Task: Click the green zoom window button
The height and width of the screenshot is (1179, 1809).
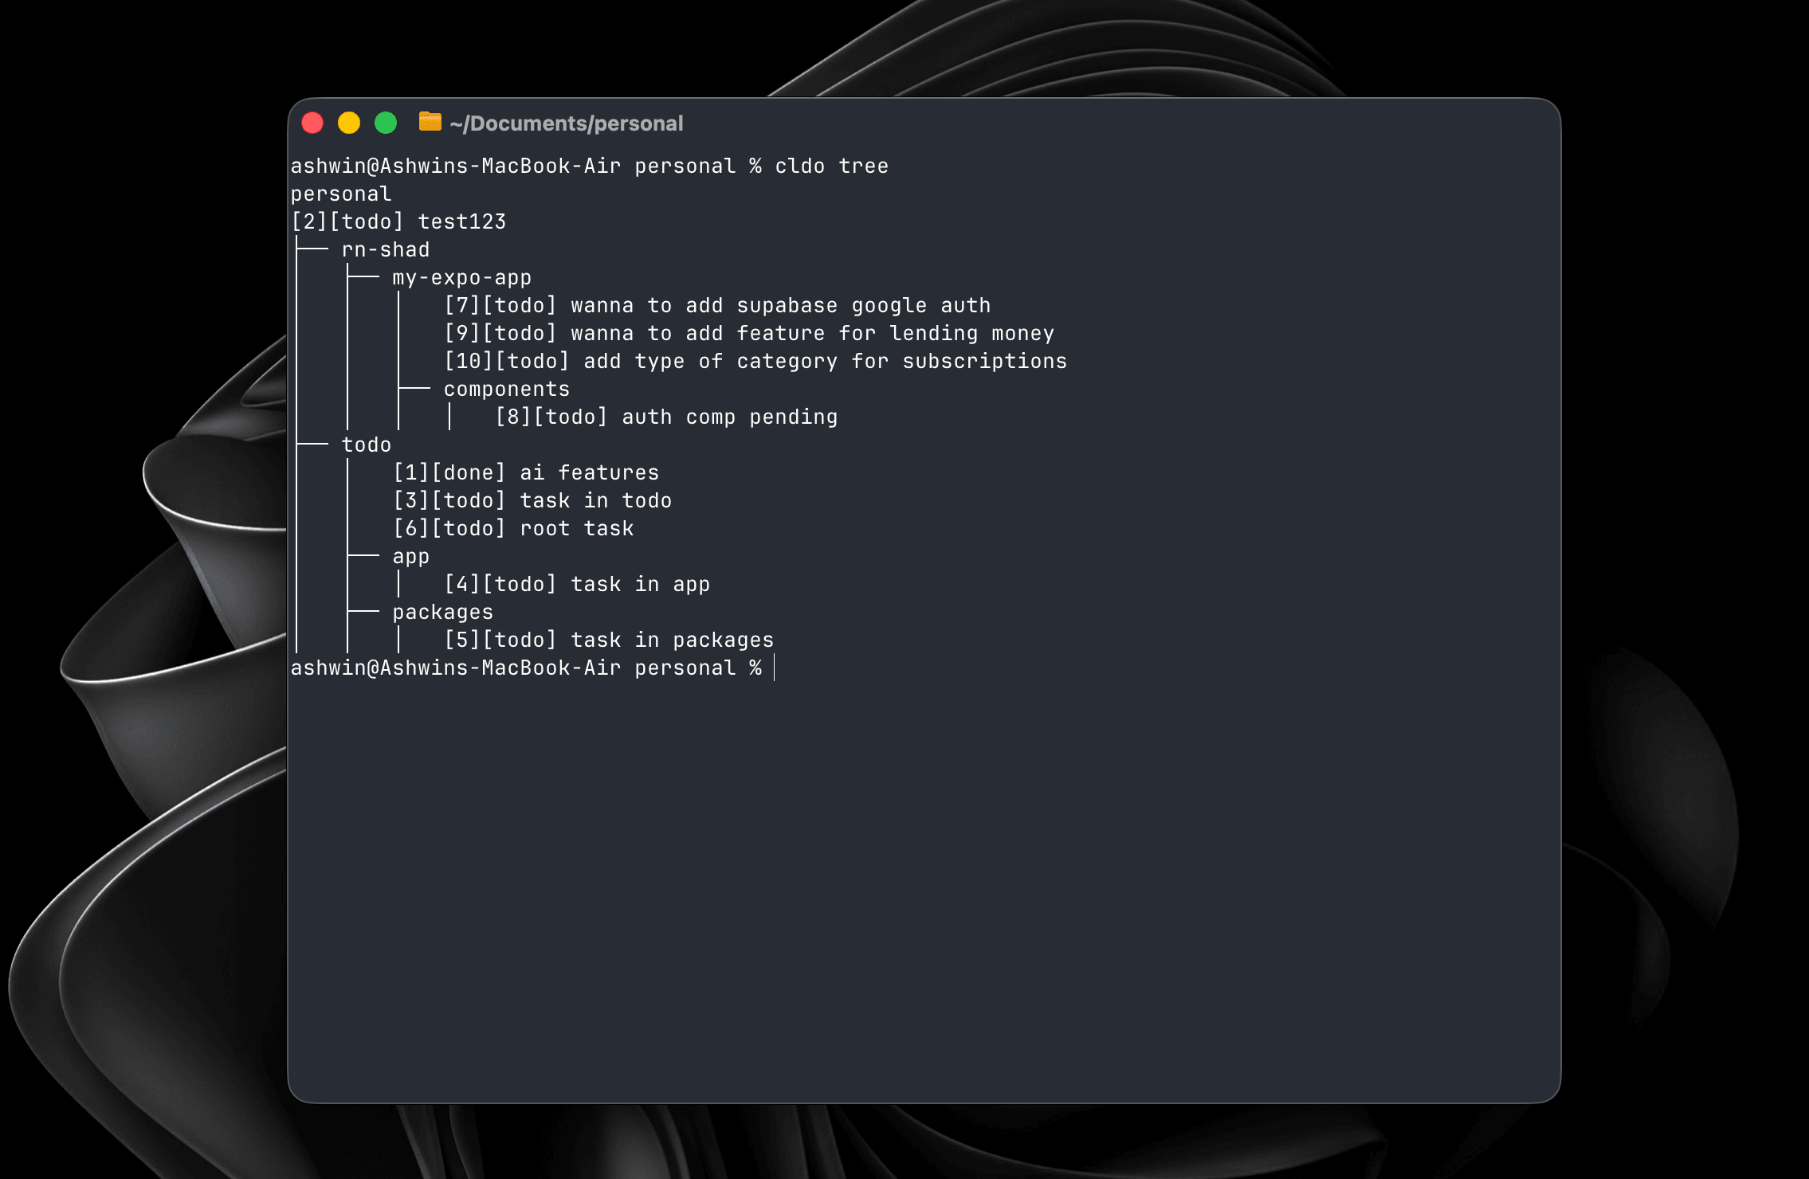Action: pos(386,123)
